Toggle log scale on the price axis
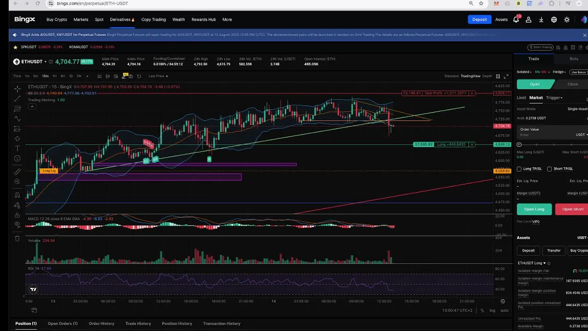 (x=492, y=310)
